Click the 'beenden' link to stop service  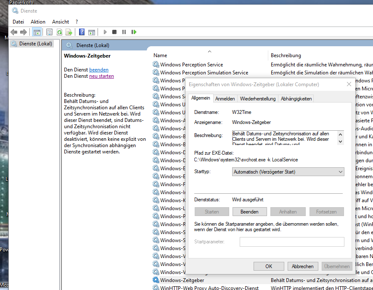99,70
